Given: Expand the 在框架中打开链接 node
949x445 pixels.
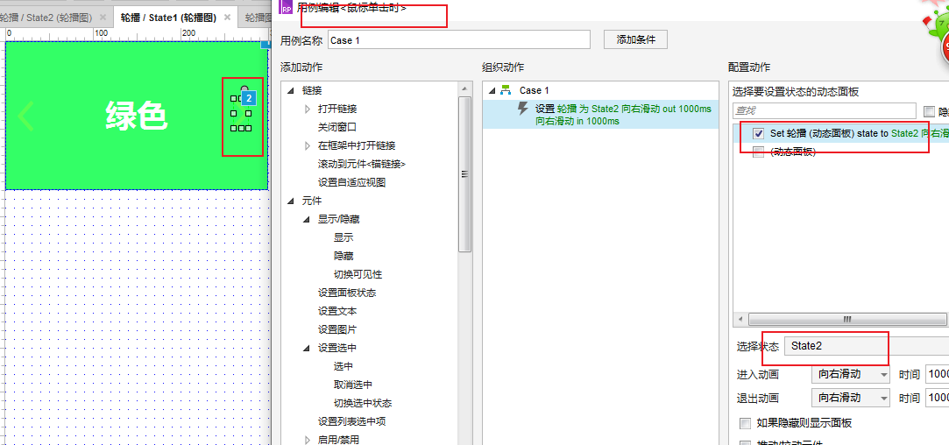Looking at the screenshot, I should (x=308, y=145).
